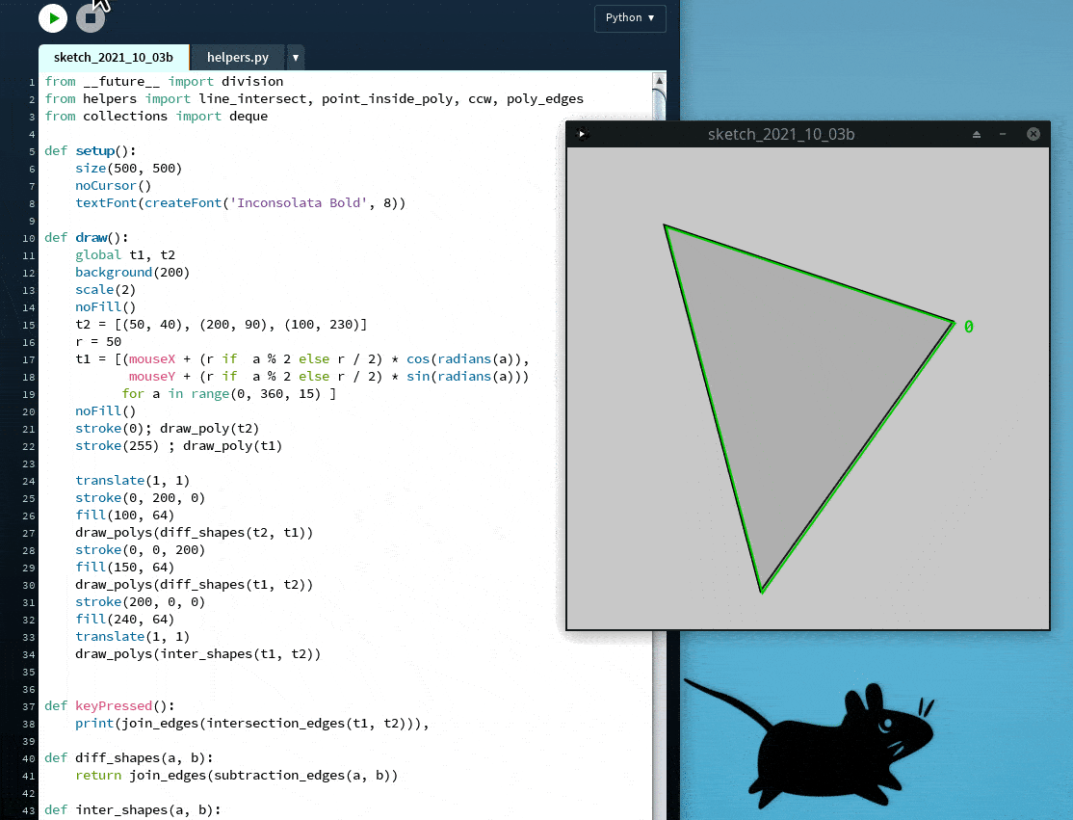Click the background(200) code line
The image size is (1073, 820).
[x=132, y=272]
